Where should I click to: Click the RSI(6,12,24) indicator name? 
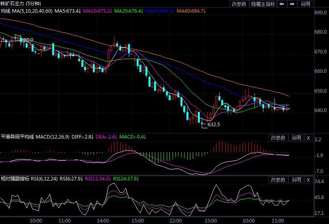point(47,179)
